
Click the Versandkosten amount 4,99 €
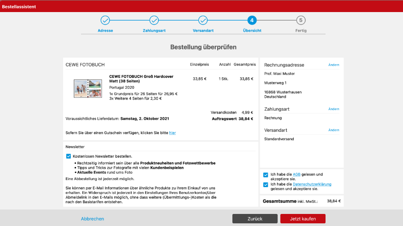pos(247,113)
